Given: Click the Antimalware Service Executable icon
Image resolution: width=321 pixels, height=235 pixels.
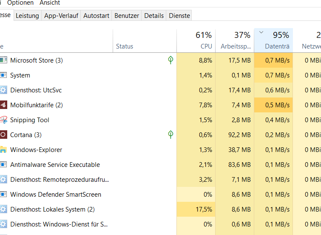Looking at the screenshot, I should coord(3,164).
